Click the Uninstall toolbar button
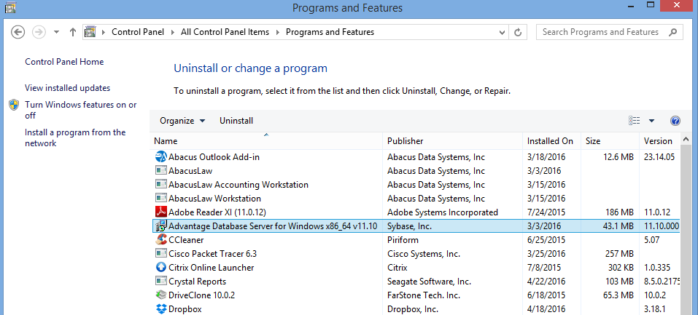 coord(236,121)
